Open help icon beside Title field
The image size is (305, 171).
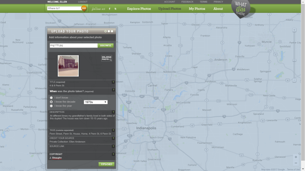tap(113, 82)
